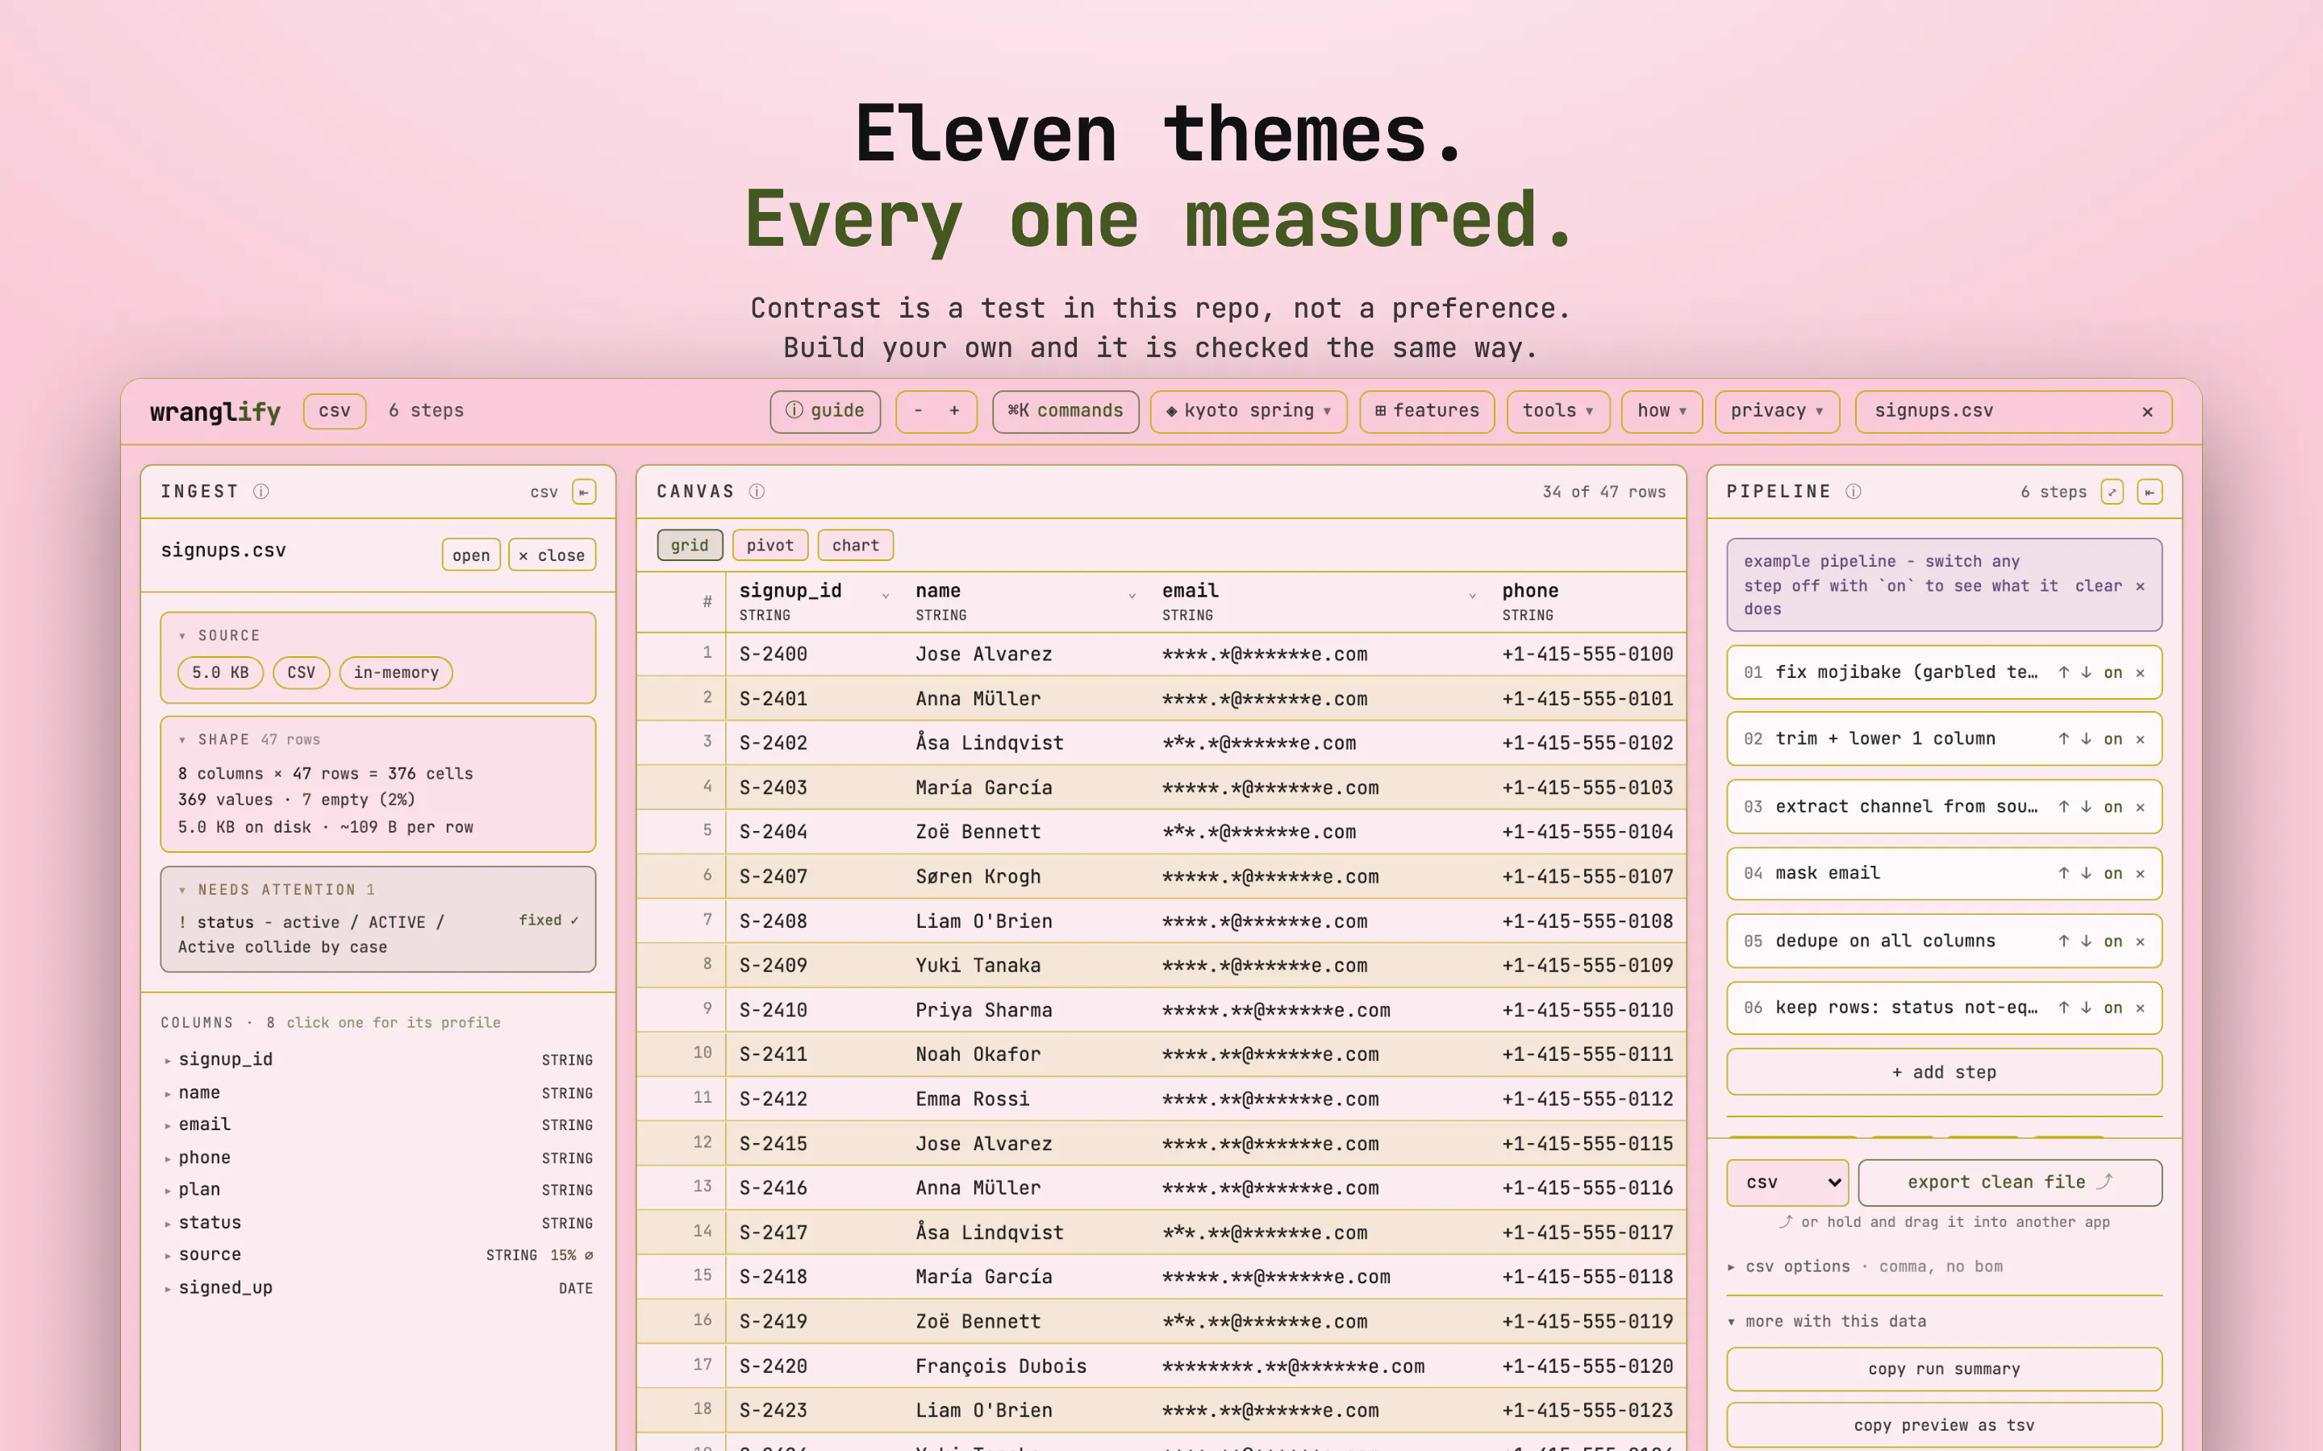The height and width of the screenshot is (1451, 2323).
Task: Click export clean file
Action: point(2010,1183)
